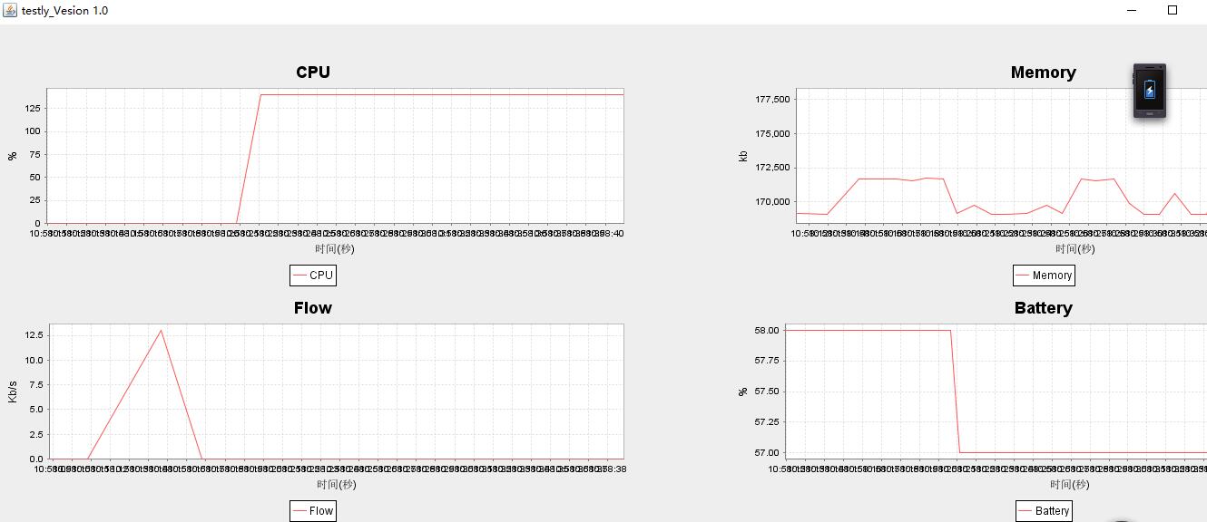Click the kb axis label of Memory chart
Viewport: 1207px width, 522px height.
[743, 156]
